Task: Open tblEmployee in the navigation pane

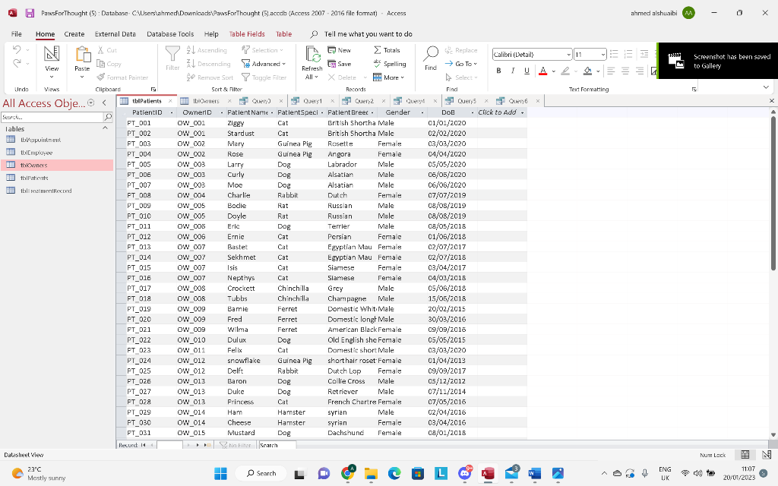Action: pyautogui.click(x=36, y=152)
